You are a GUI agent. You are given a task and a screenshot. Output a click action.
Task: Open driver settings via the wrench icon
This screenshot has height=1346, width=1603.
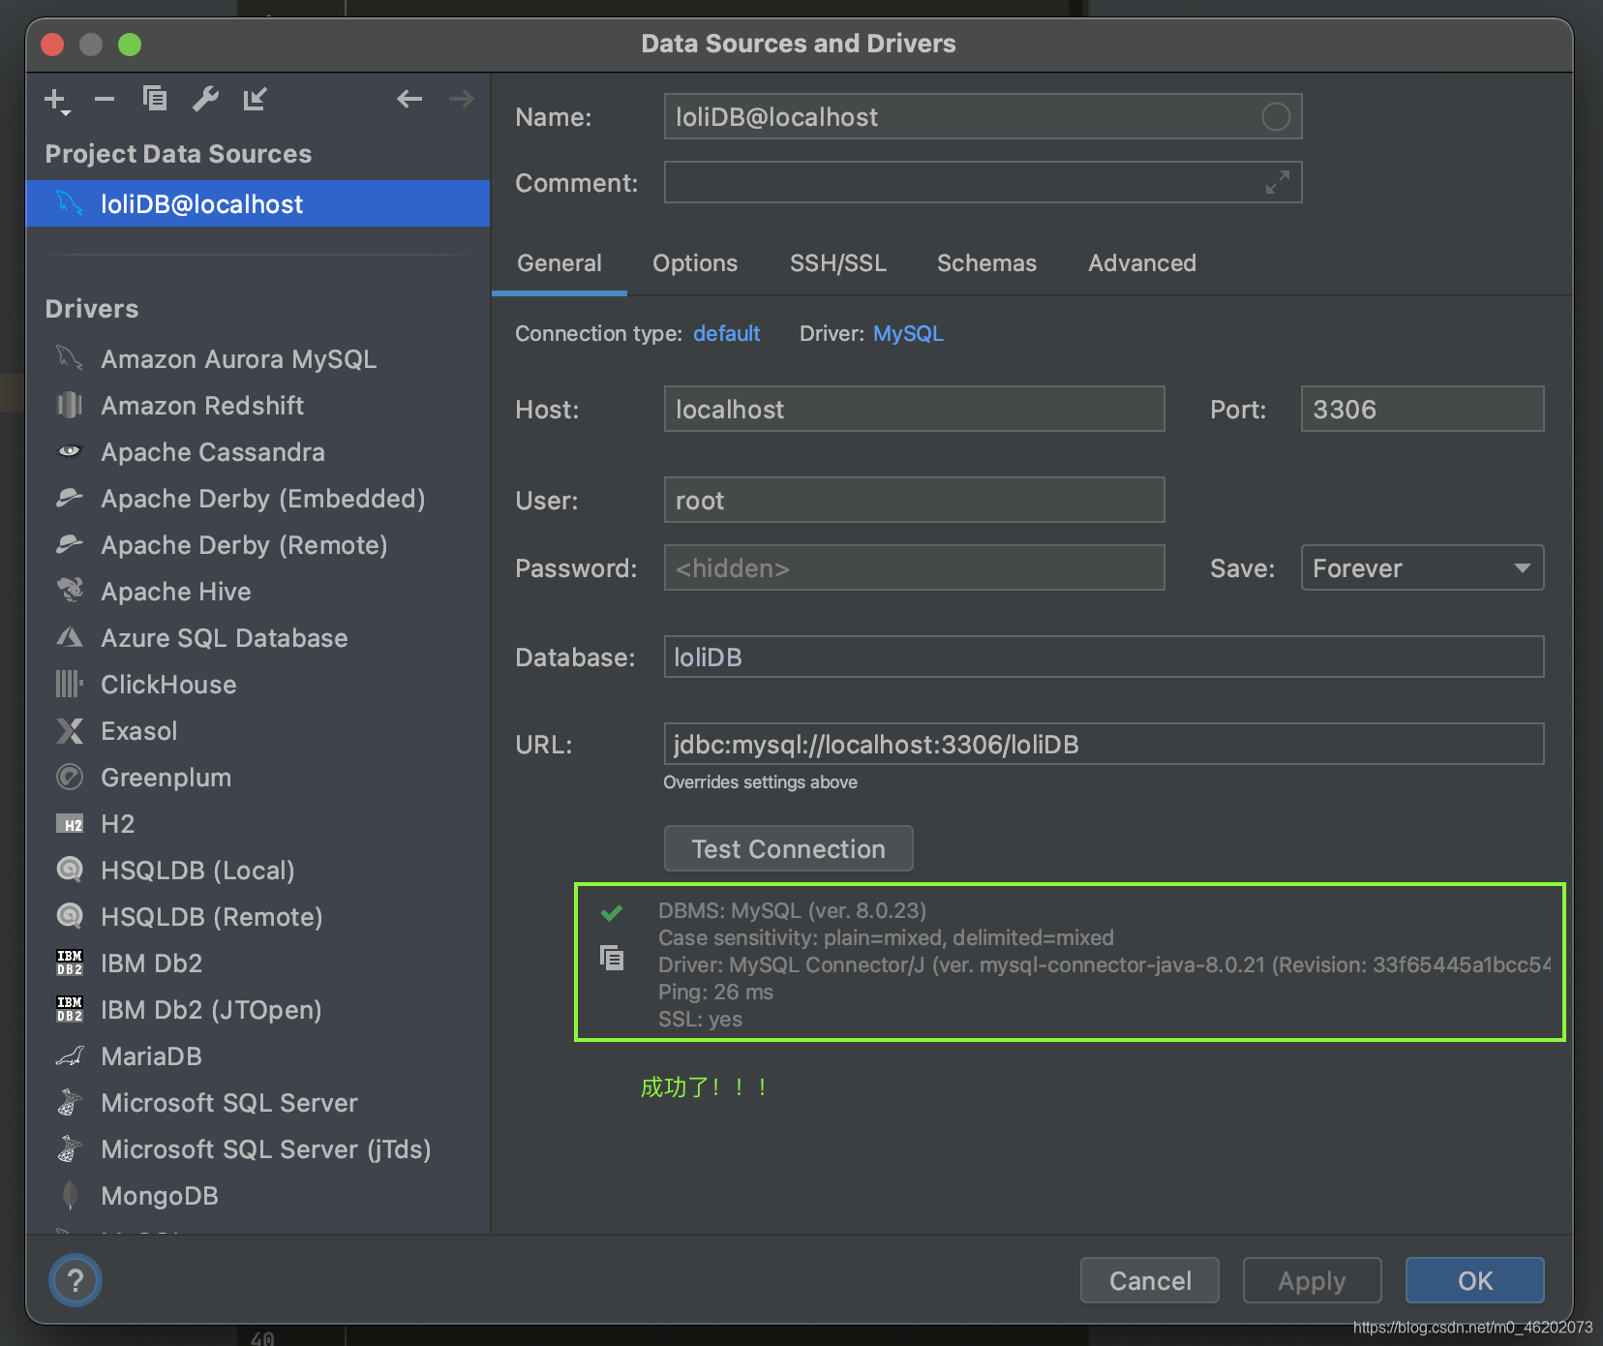coord(205,99)
